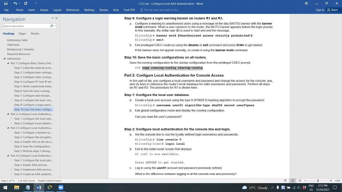Open search options dropdown arrow

(55, 26)
